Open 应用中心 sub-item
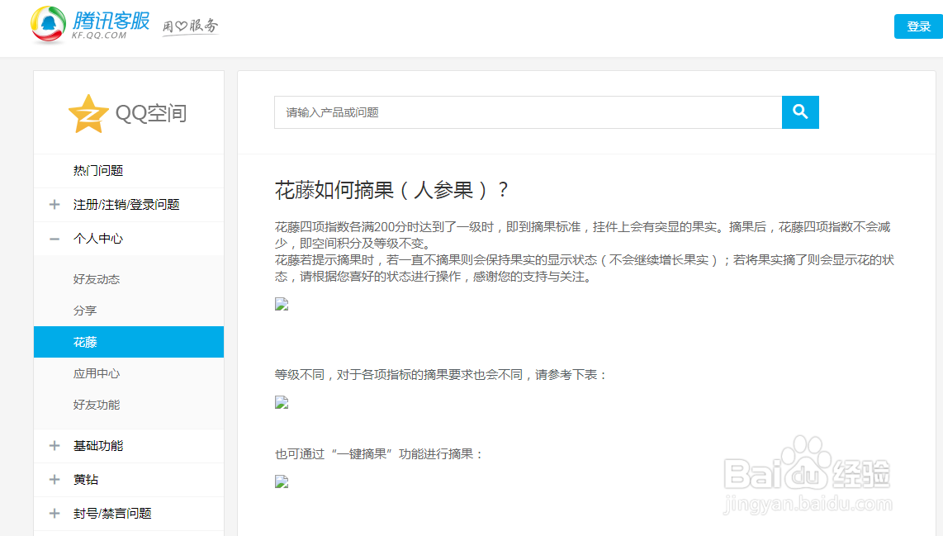Image resolution: width=943 pixels, height=536 pixels. point(97,373)
